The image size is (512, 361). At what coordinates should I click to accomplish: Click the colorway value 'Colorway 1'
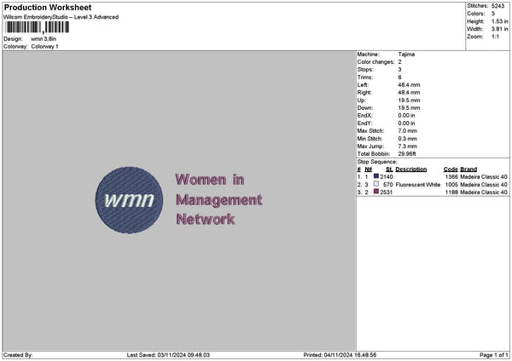tap(44, 47)
